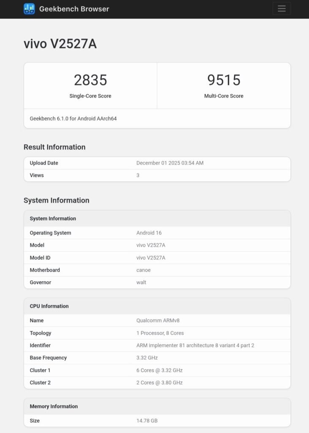Click the Model ID row label
The width and height of the screenshot is (309, 433).
(40, 258)
